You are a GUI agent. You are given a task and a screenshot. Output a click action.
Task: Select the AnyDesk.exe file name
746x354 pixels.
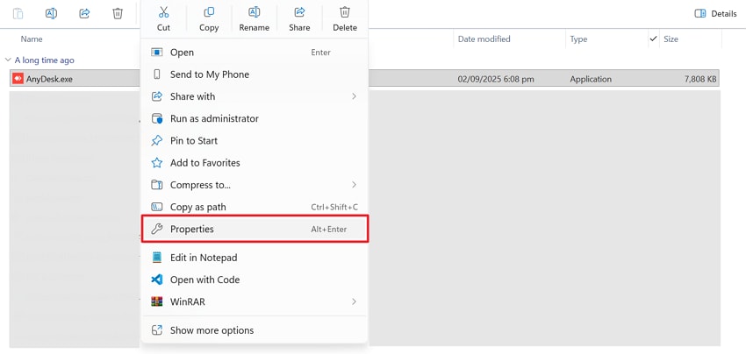(49, 79)
